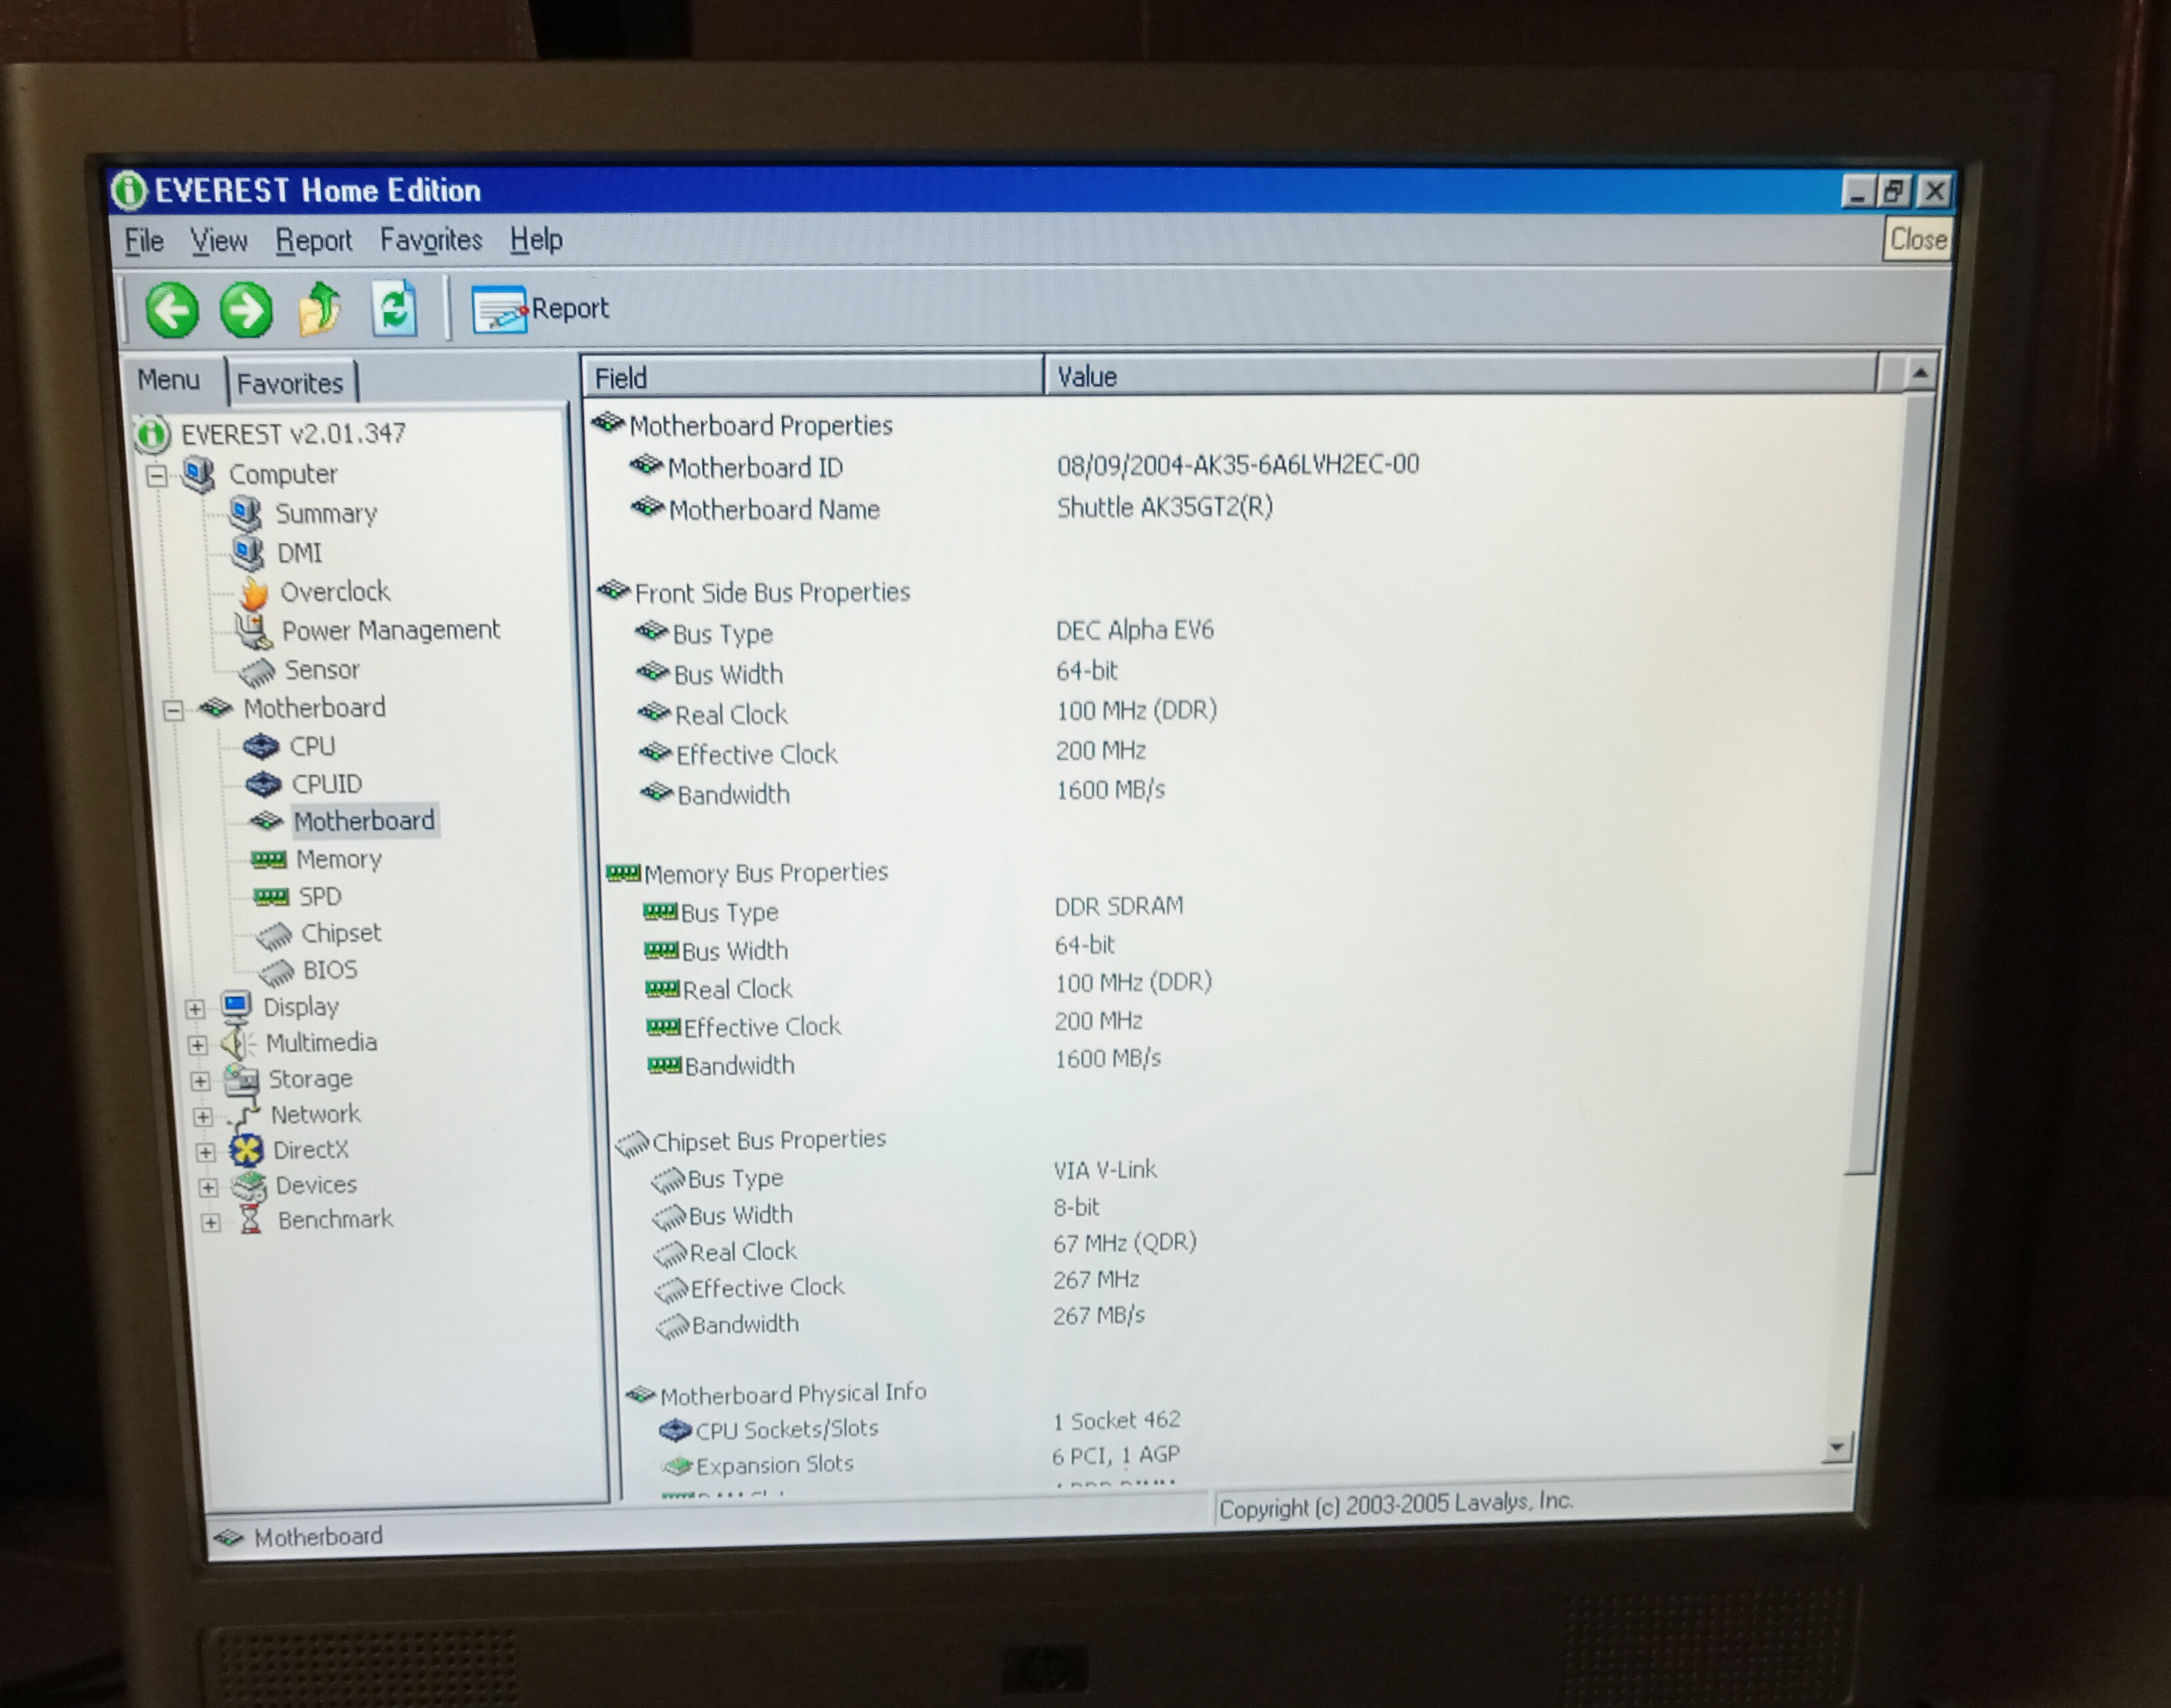This screenshot has height=1708, width=2171.
Task: Collapse the Computer tree node
Action: coord(157,475)
